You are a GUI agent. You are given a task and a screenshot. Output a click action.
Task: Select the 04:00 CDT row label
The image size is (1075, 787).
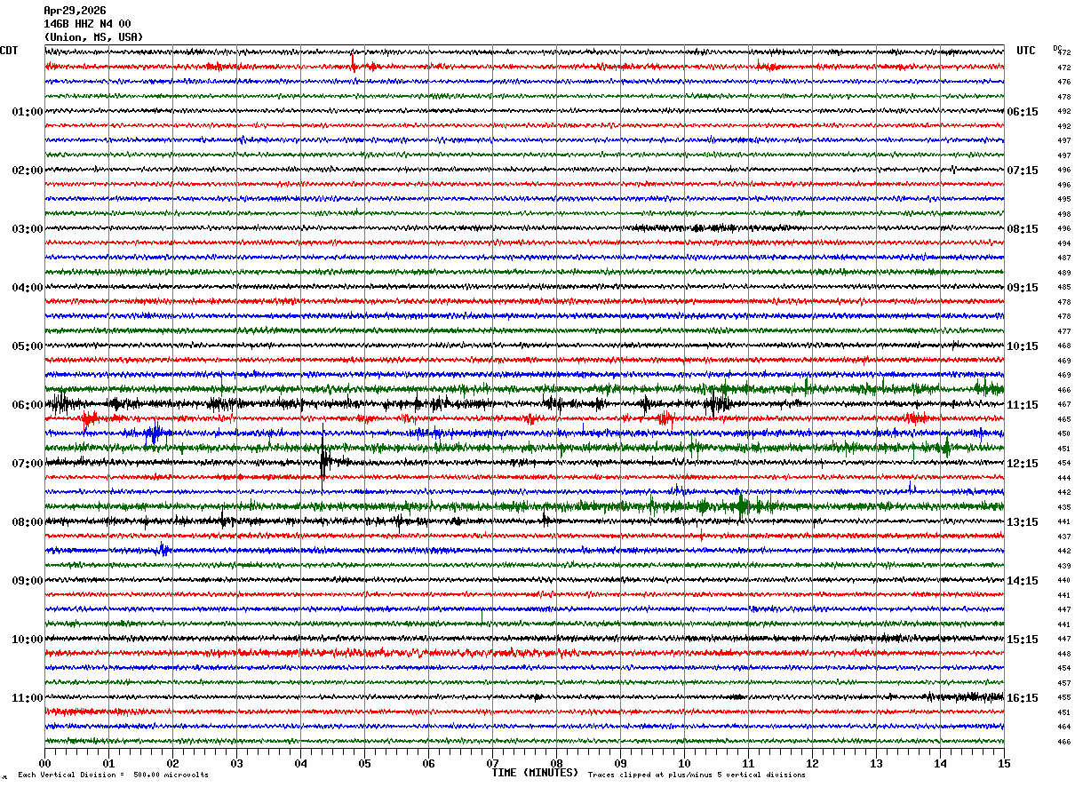tap(27, 288)
